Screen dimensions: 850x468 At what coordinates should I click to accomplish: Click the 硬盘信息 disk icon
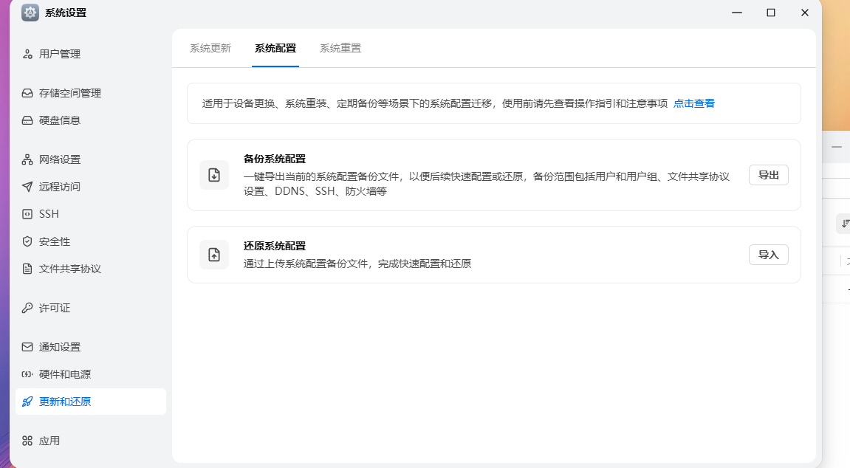click(x=27, y=120)
